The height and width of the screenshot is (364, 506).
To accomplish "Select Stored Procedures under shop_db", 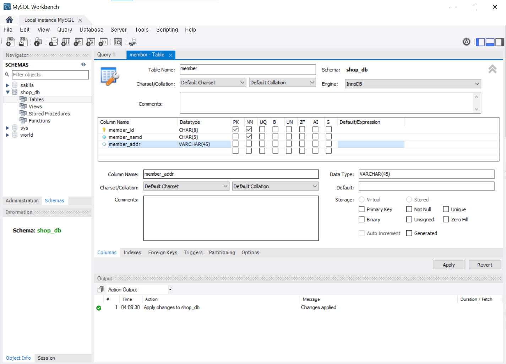I will click(49, 114).
